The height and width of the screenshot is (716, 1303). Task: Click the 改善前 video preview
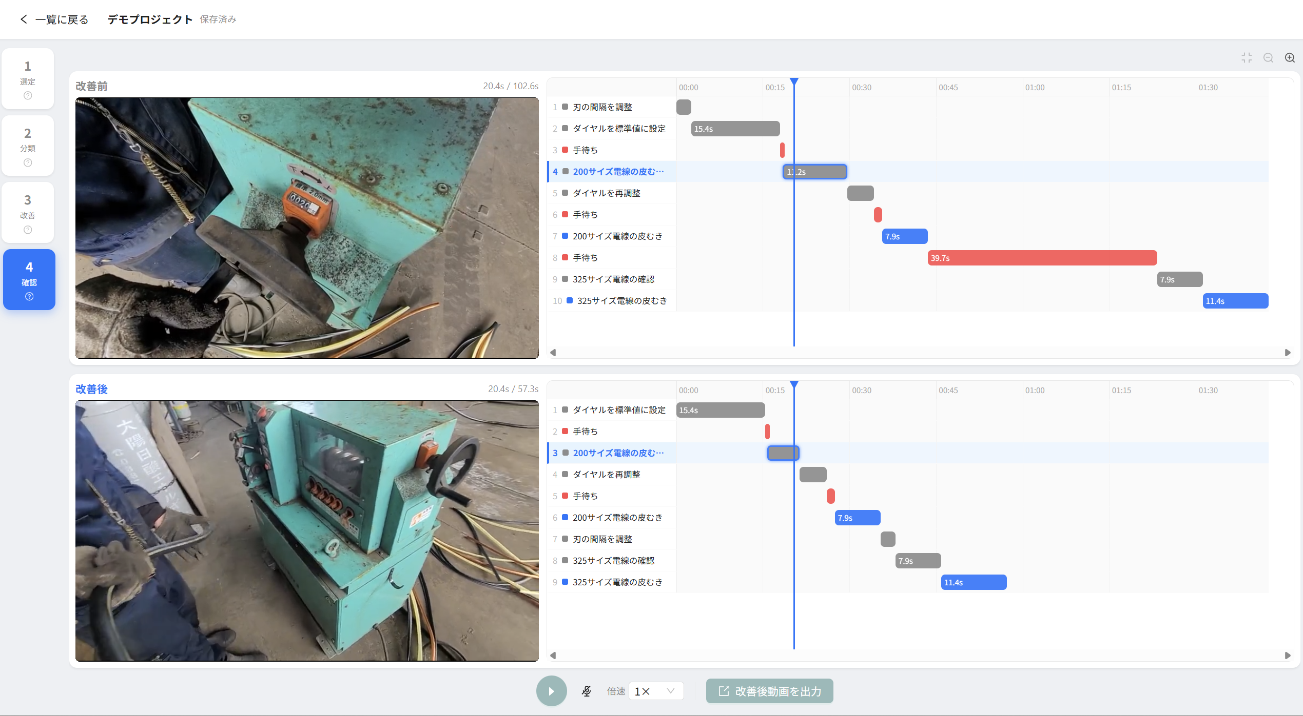point(307,228)
